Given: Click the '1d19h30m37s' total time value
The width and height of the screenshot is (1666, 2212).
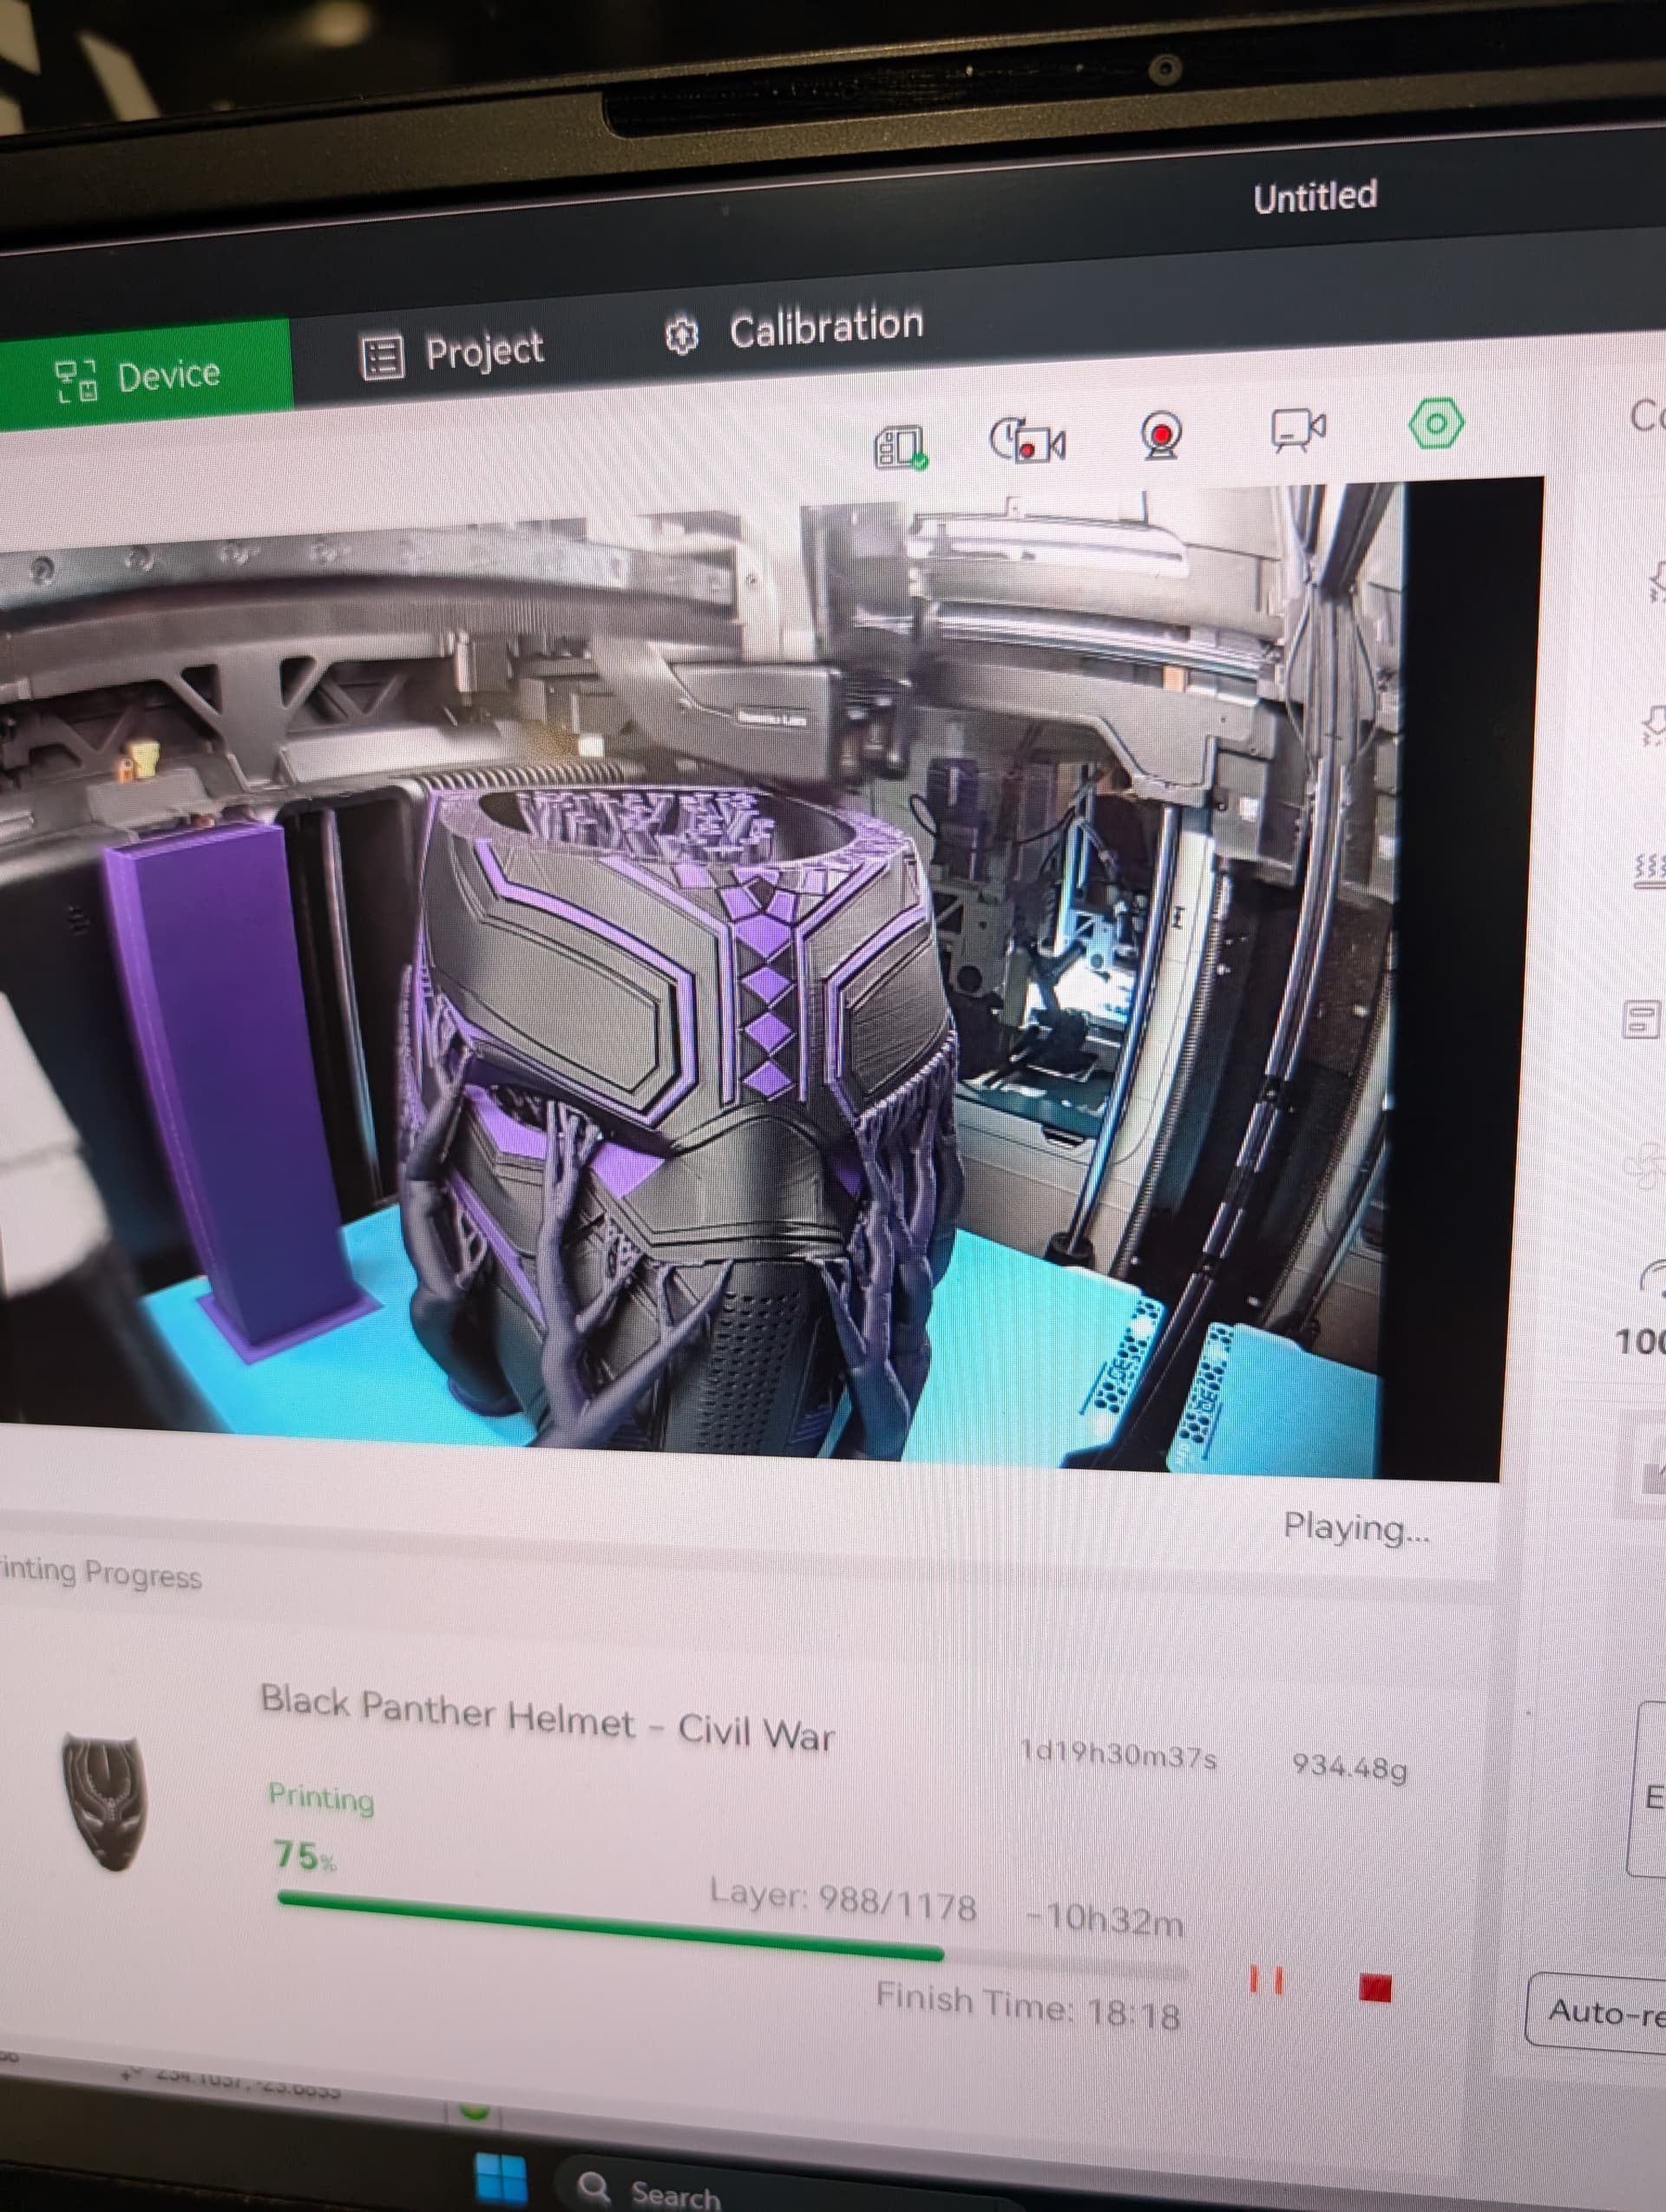Looking at the screenshot, I should (1118, 1754).
